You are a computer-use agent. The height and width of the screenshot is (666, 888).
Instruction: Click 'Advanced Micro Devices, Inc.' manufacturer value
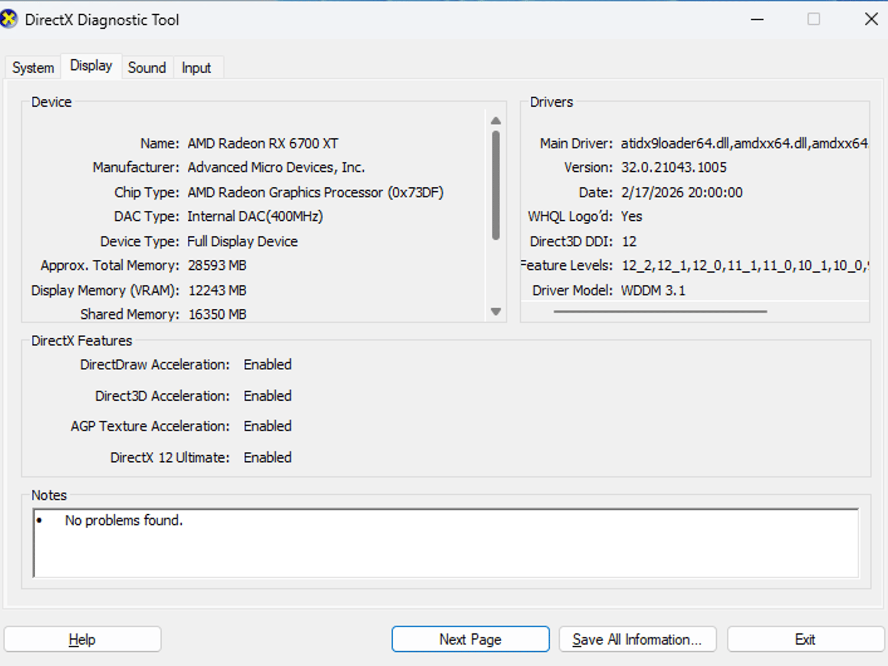pyautogui.click(x=276, y=167)
